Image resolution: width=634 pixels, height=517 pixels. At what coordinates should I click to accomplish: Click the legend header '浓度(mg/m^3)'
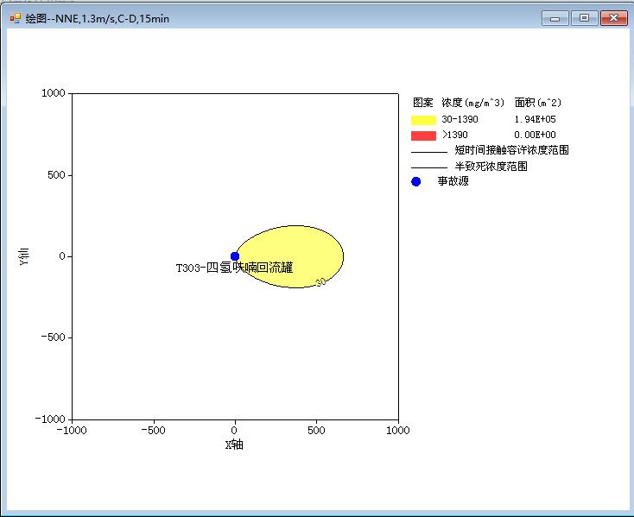(x=473, y=103)
